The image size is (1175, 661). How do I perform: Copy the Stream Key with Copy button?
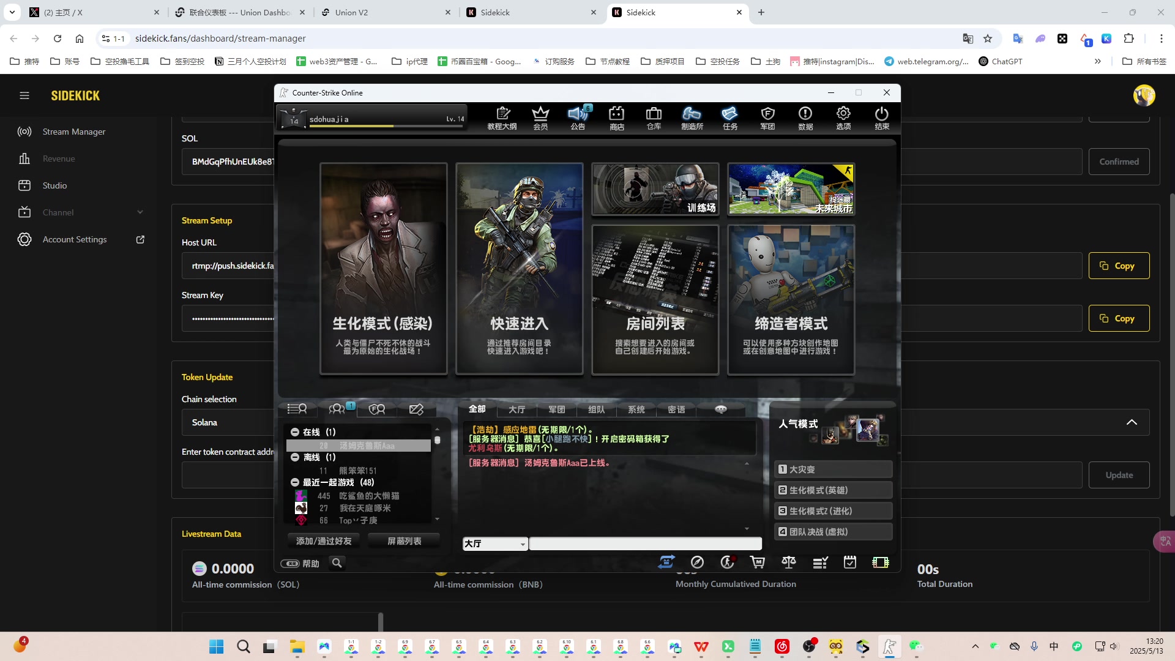[1119, 318]
